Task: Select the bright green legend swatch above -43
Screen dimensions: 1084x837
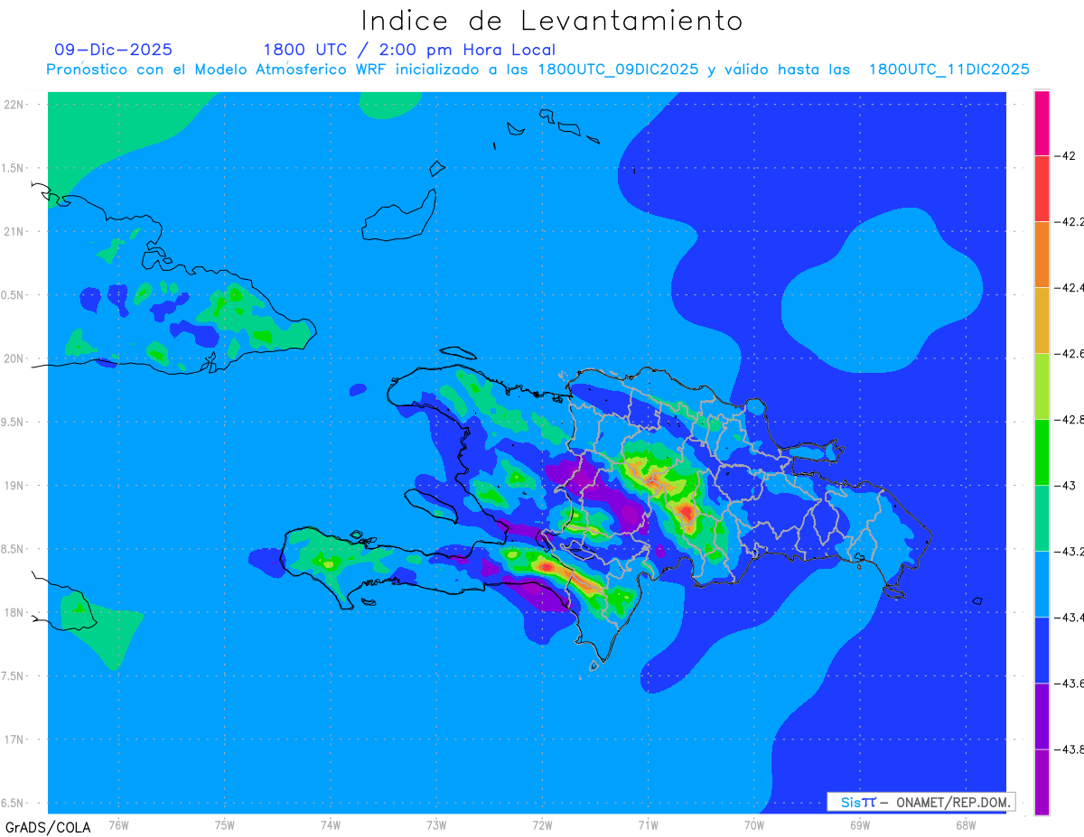Action: [x=1042, y=451]
